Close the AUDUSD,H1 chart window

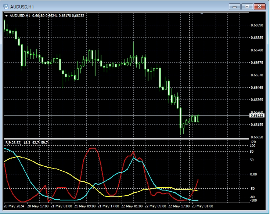[259, 7]
